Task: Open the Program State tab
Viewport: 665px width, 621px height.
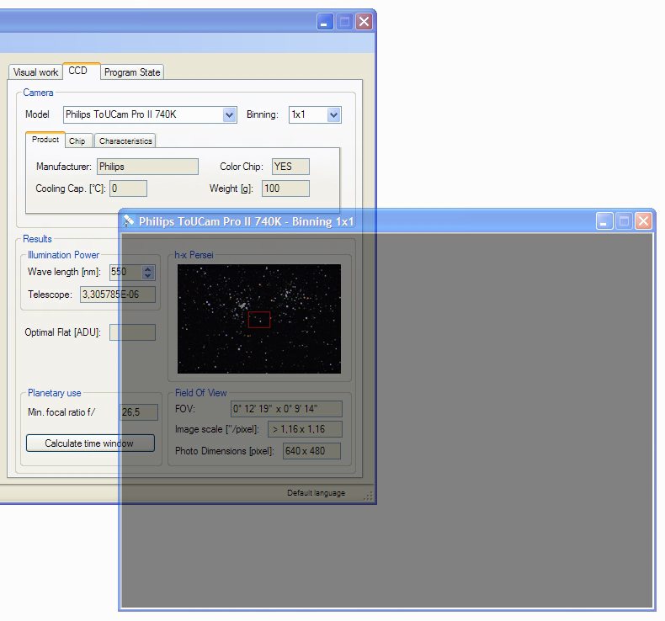Action: click(132, 72)
